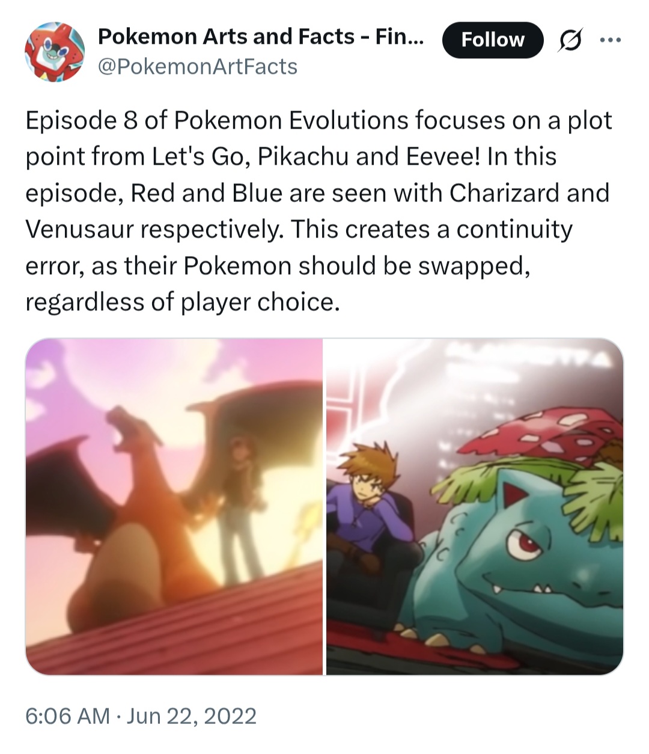This screenshot has width=649, height=754.
Task: Select the tweet body text paragraph
Action: click(318, 211)
